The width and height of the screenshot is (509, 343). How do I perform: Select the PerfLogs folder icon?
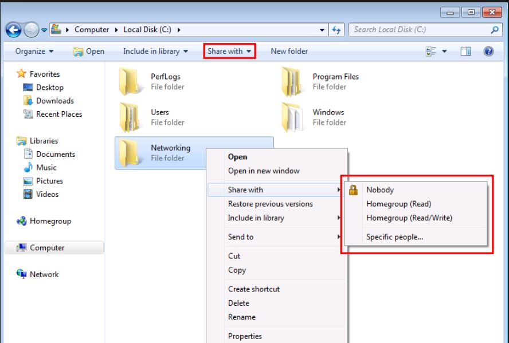pyautogui.click(x=130, y=81)
